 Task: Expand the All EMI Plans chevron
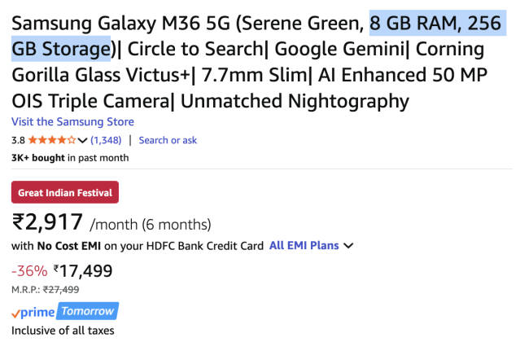coord(348,245)
